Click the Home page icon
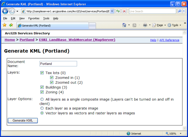 (124, 25)
